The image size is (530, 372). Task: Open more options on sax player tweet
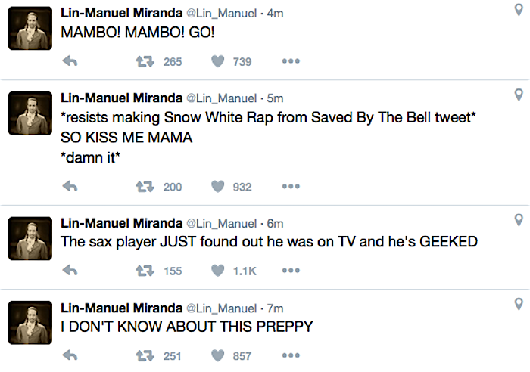click(x=291, y=271)
